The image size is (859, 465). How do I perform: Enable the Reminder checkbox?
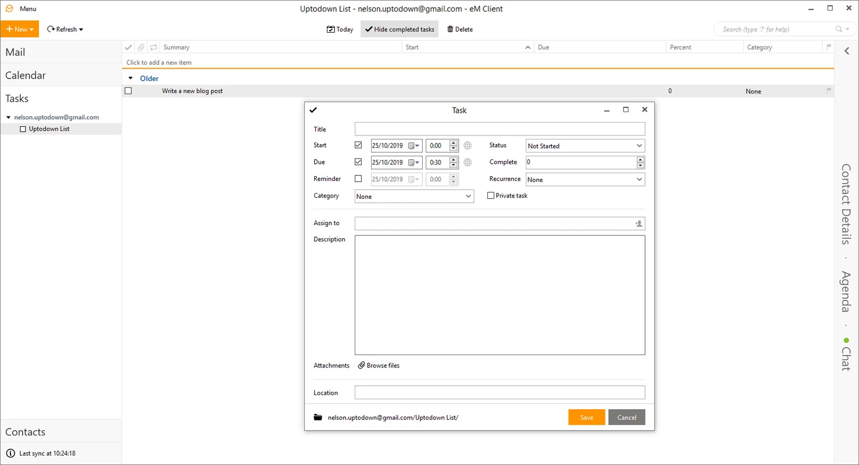358,179
